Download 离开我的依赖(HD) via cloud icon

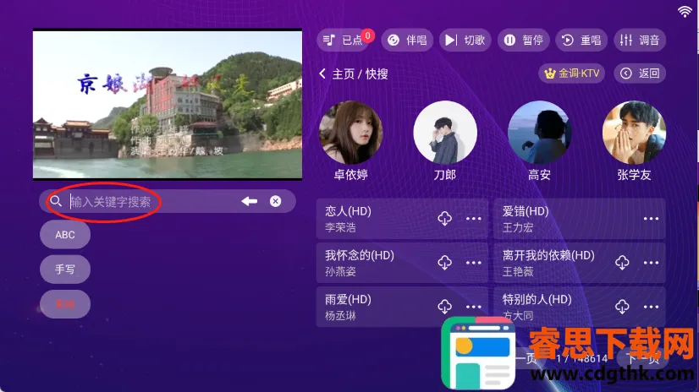622,263
